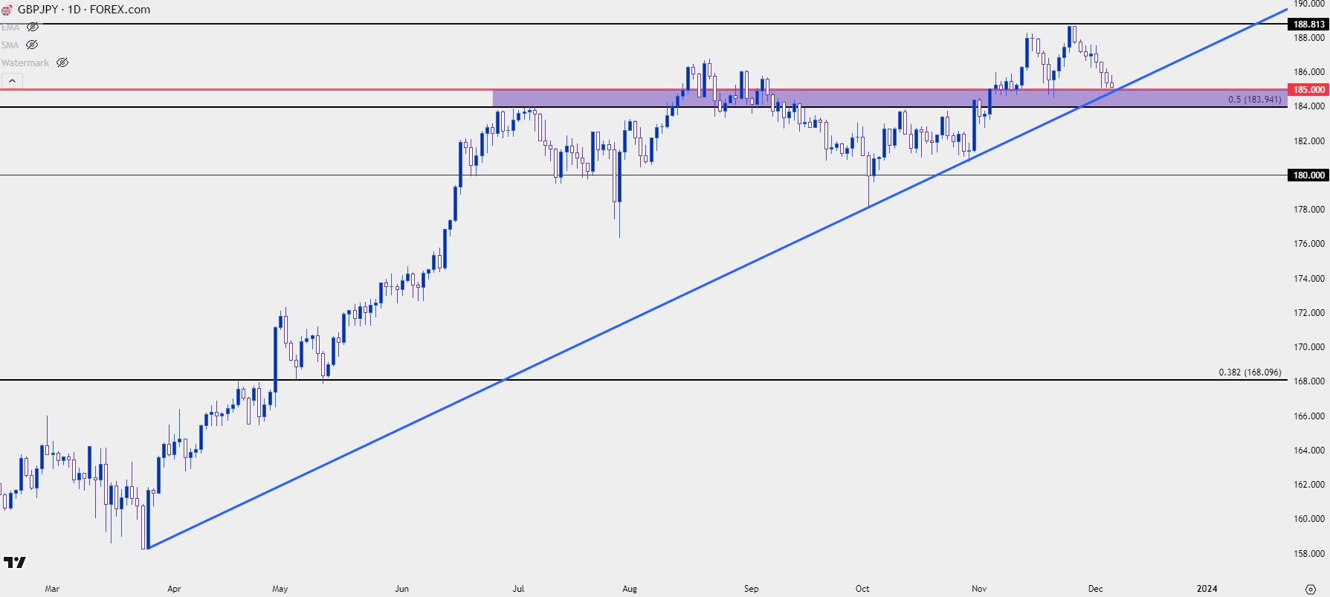Click the 158.000 price axis tick

point(1309,554)
